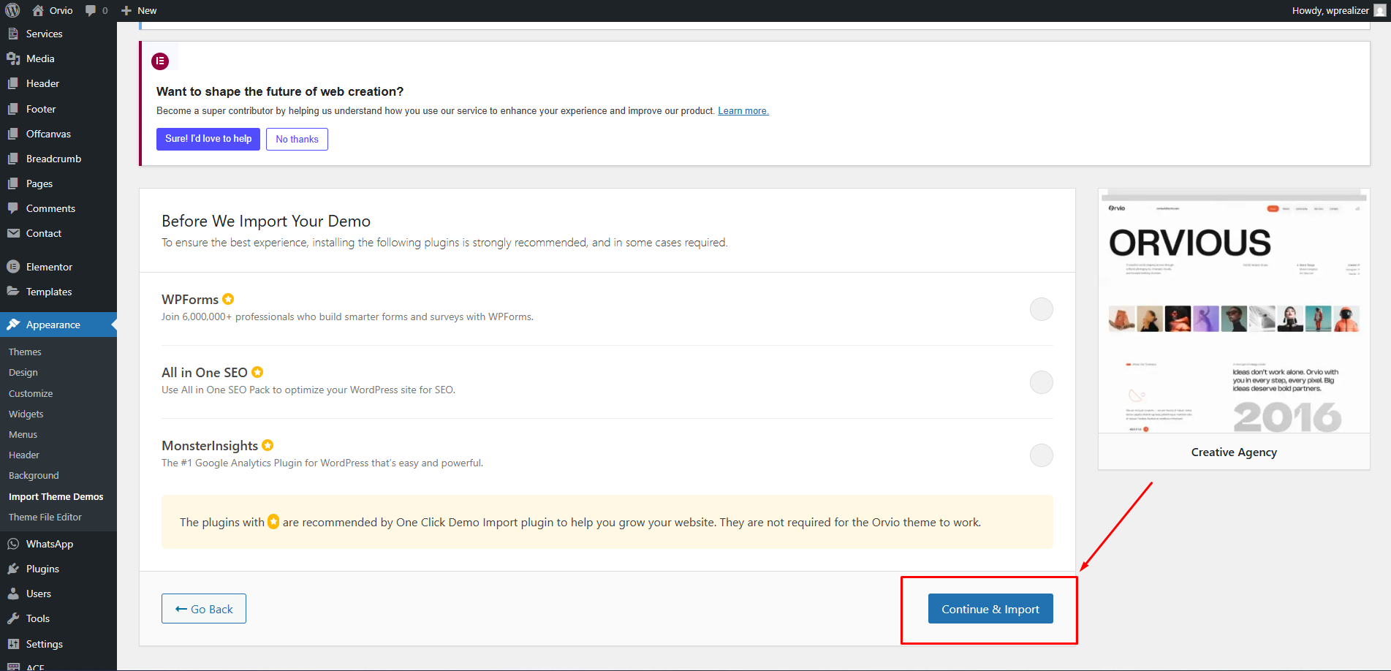This screenshot has height=671, width=1391.
Task: Follow the Learn more link
Action: tap(743, 111)
